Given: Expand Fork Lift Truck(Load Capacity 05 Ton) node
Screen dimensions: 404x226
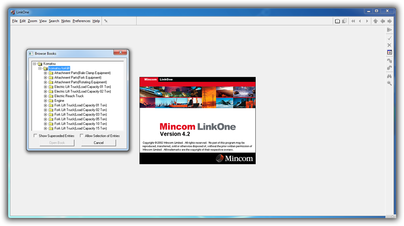Looking at the screenshot, I should pos(45,119).
